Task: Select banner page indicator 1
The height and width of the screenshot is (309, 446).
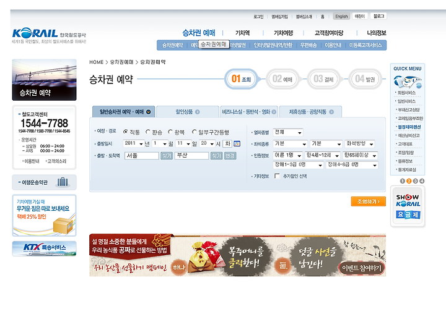Action: (x=402, y=181)
